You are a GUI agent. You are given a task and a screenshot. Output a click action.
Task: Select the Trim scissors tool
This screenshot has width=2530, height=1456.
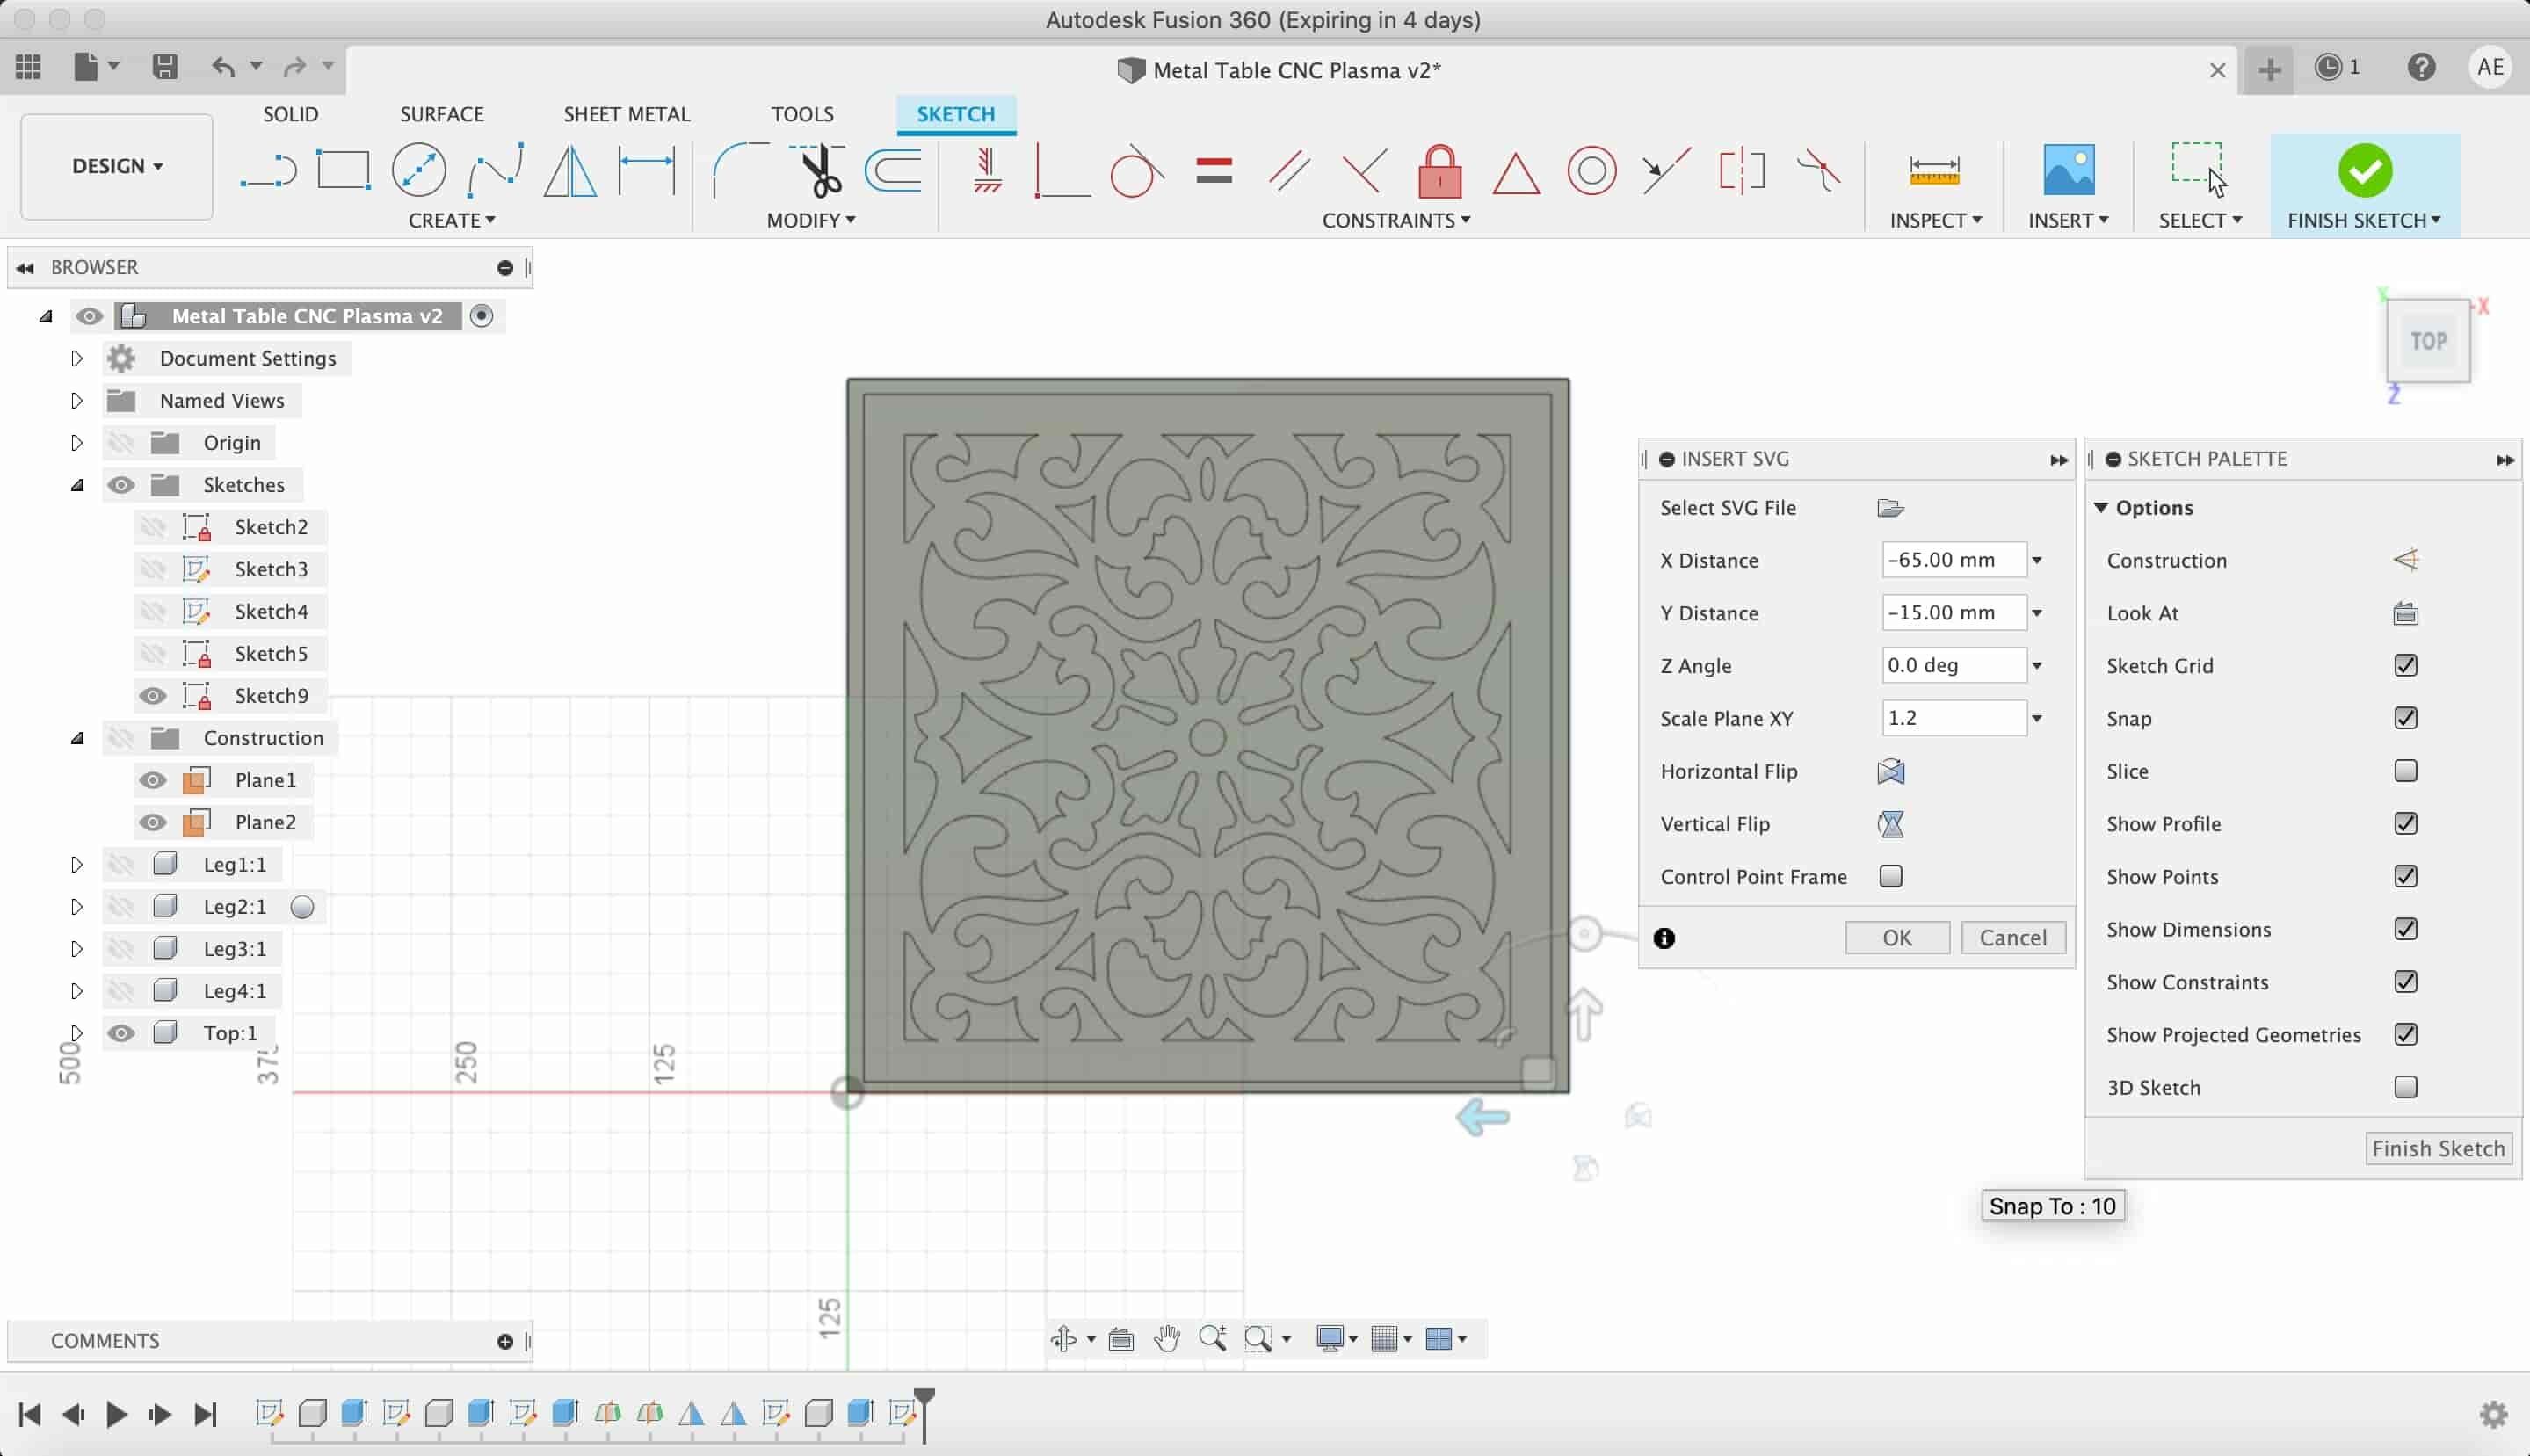[x=818, y=170]
